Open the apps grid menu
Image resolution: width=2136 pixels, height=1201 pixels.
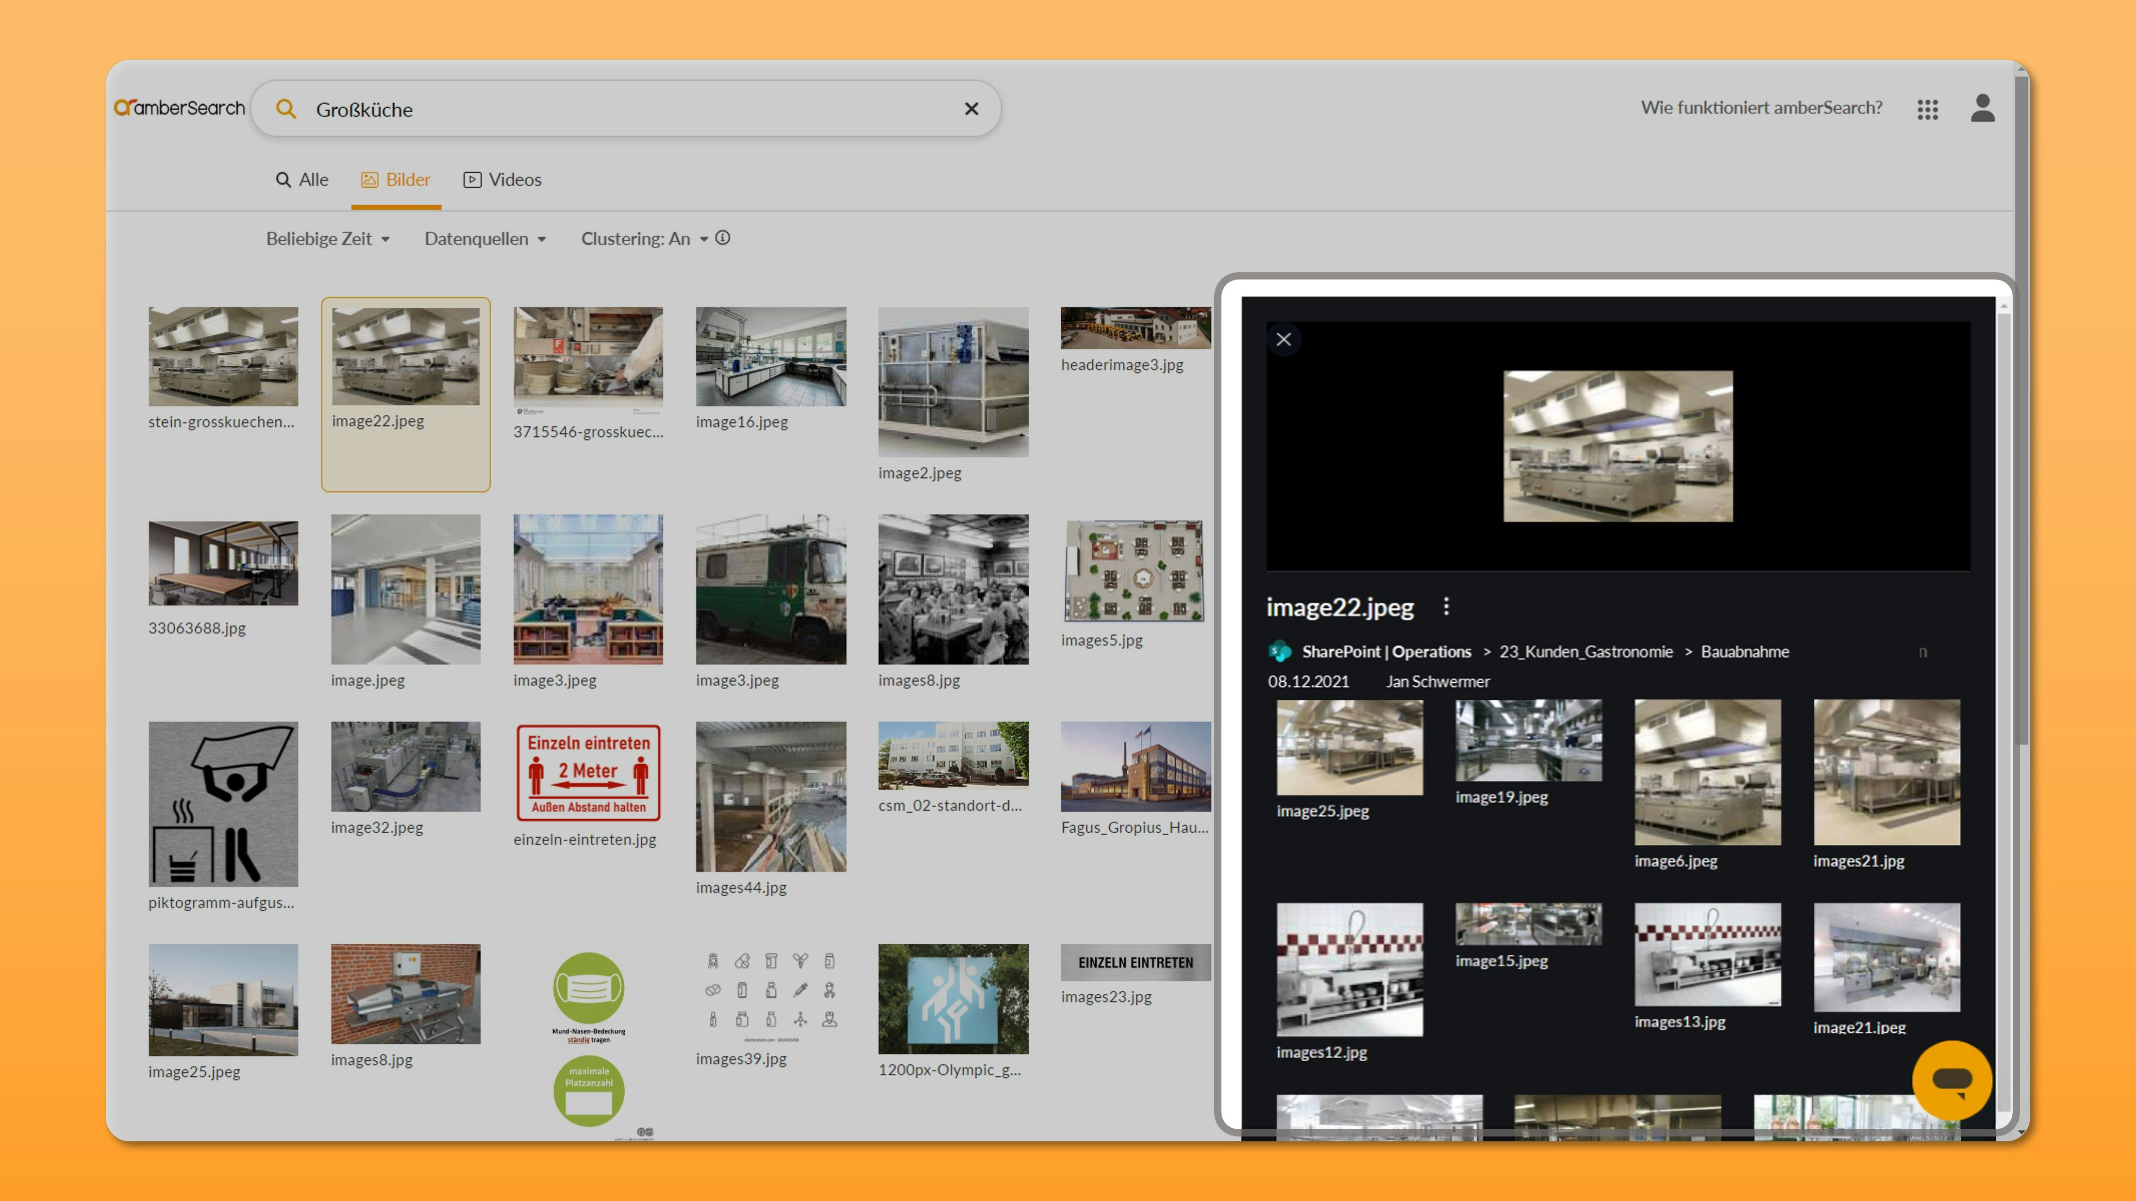[1928, 109]
